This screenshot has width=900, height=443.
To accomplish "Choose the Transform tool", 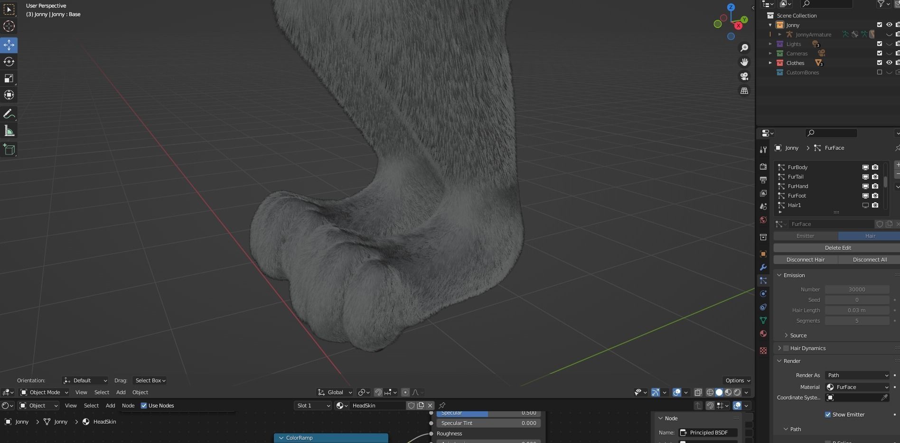I will [x=9, y=95].
